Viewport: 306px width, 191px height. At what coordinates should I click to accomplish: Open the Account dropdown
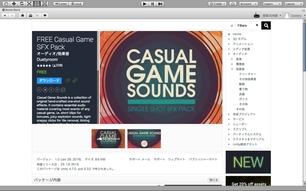click(x=248, y=4)
